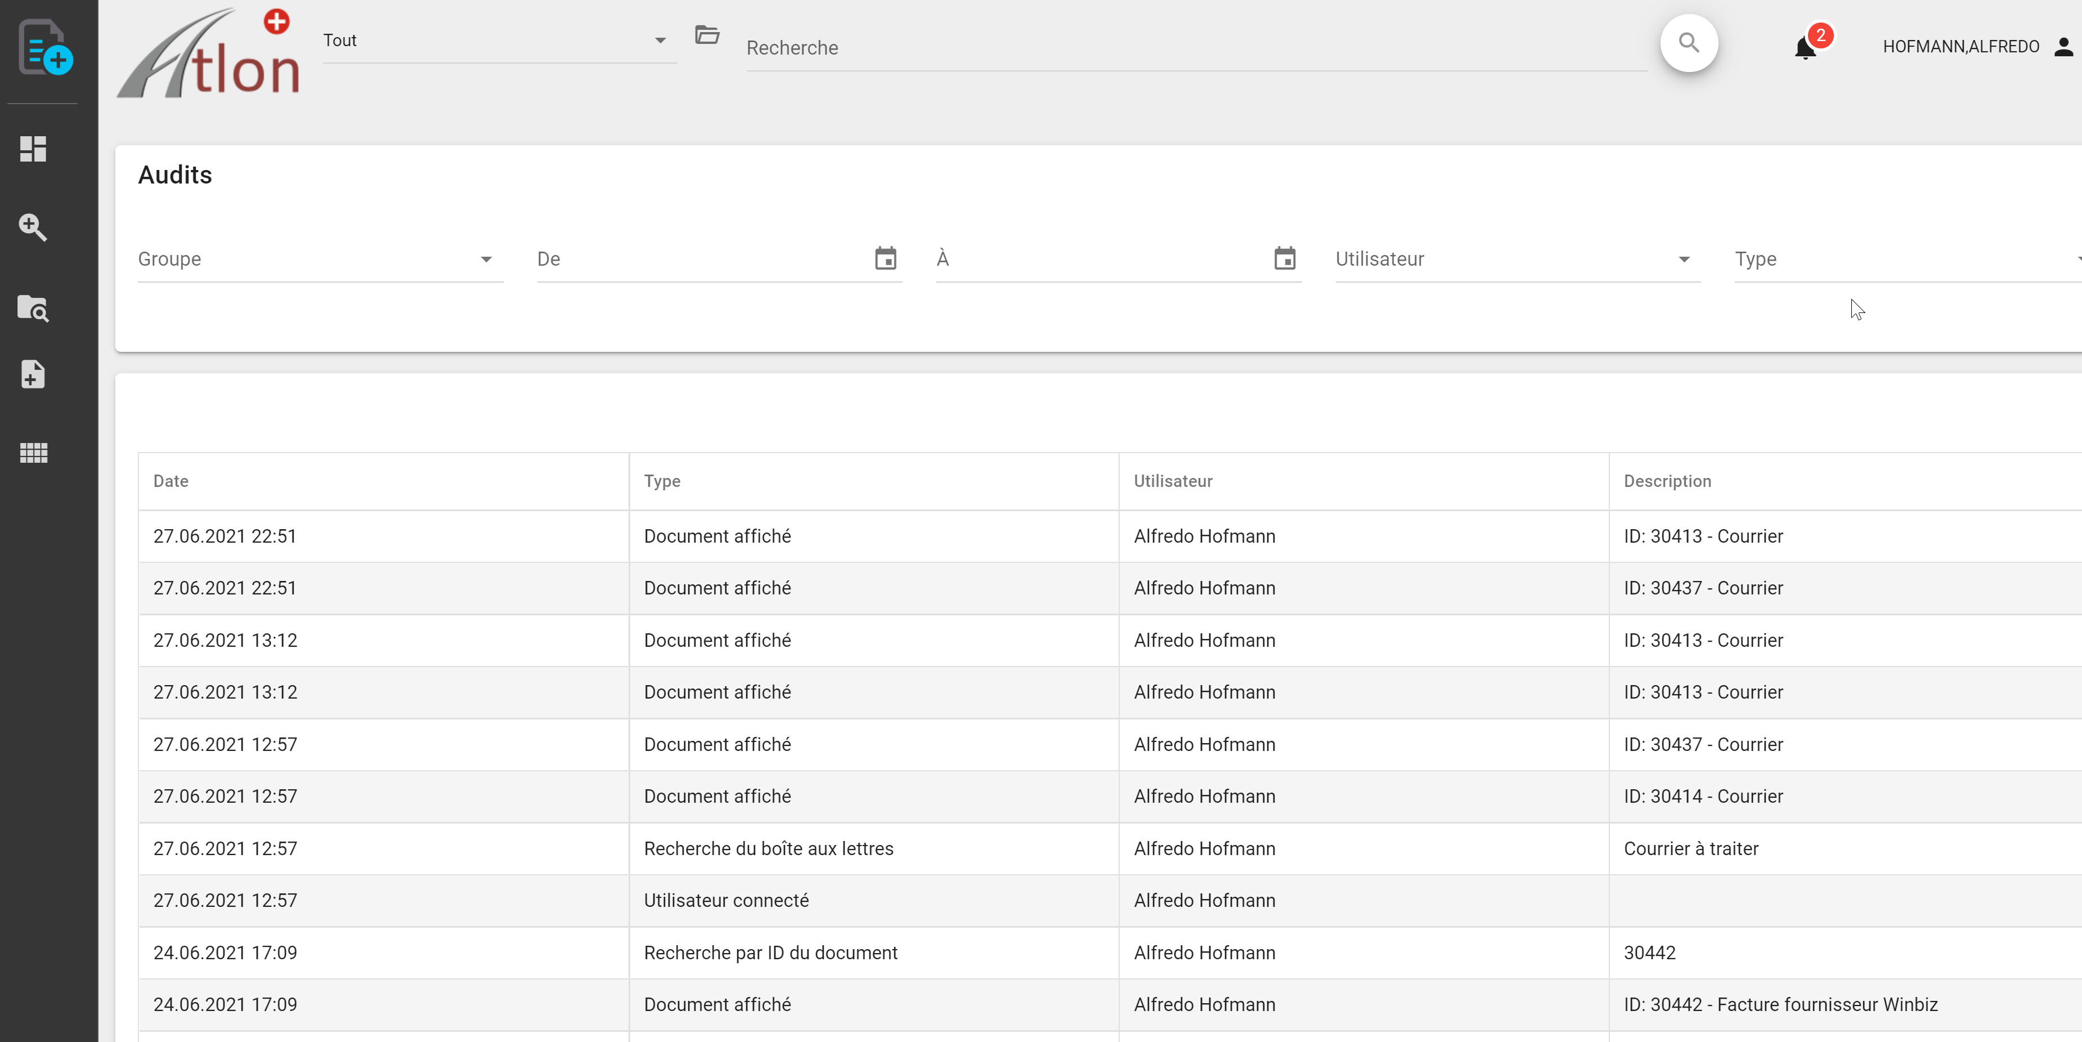
Task: Click the magnifier search button
Action: tap(1689, 43)
